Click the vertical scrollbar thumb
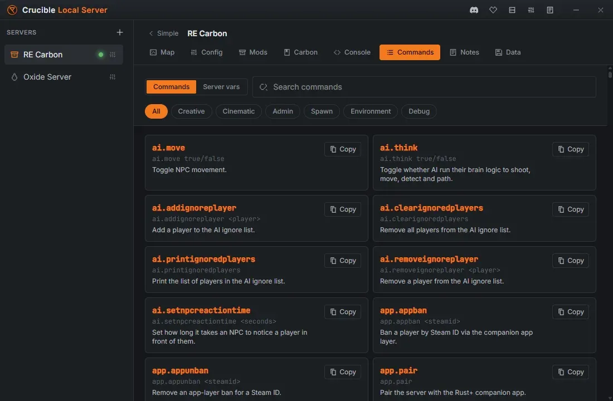The width and height of the screenshot is (613, 401). coord(610,74)
